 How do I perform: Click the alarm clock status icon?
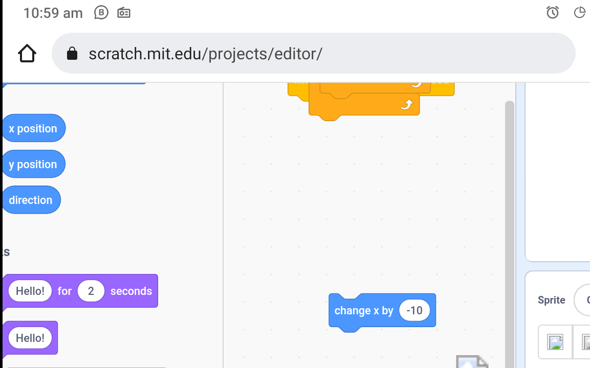(553, 13)
